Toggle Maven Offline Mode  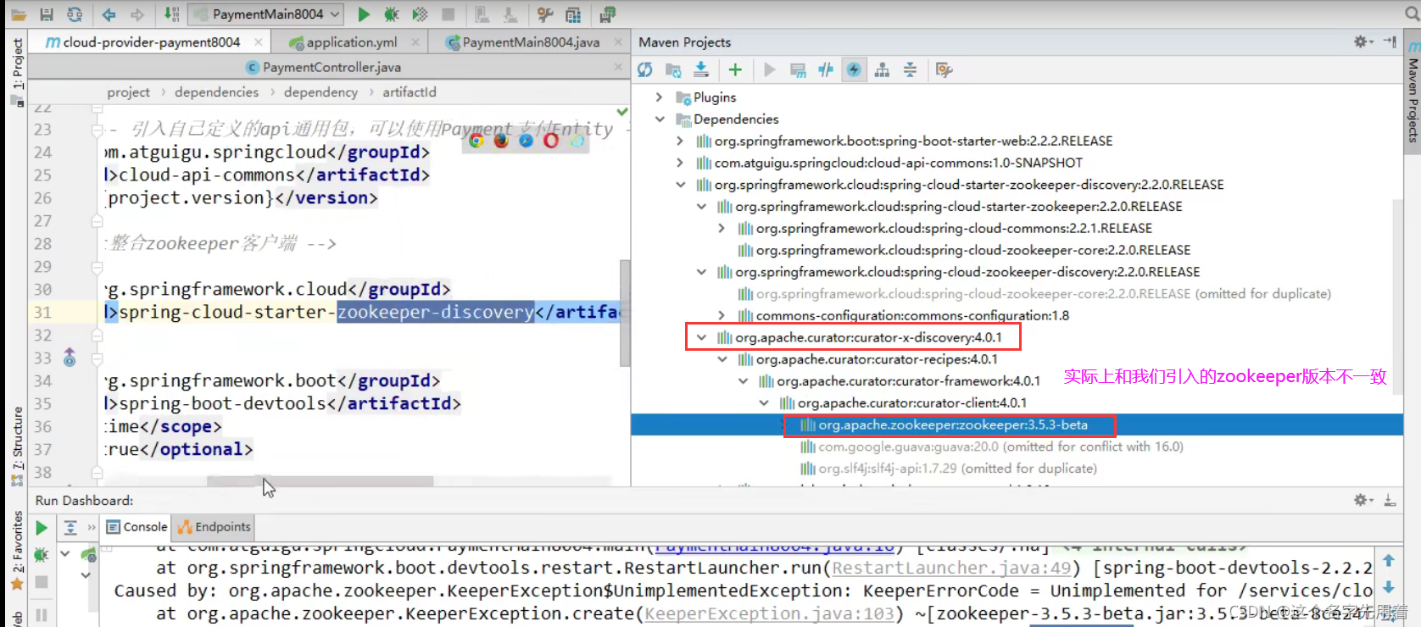pos(826,69)
